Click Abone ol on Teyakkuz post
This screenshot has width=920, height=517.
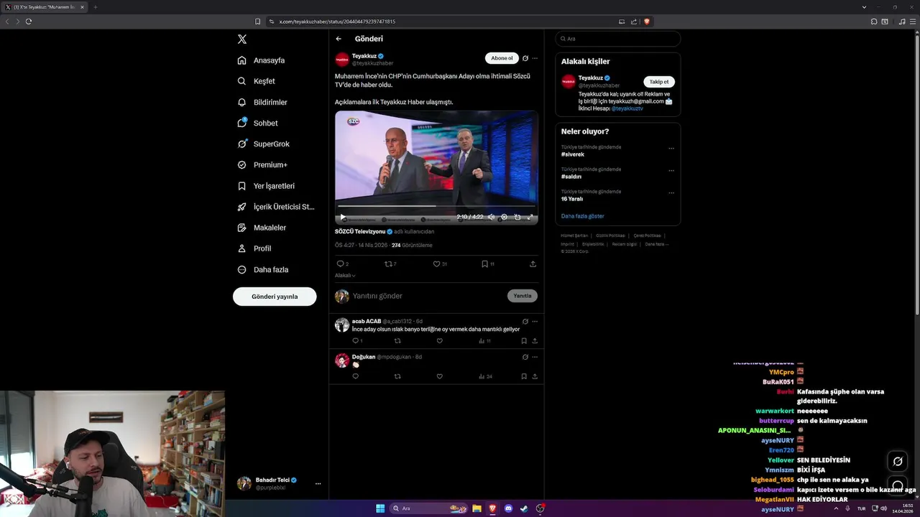[502, 58]
